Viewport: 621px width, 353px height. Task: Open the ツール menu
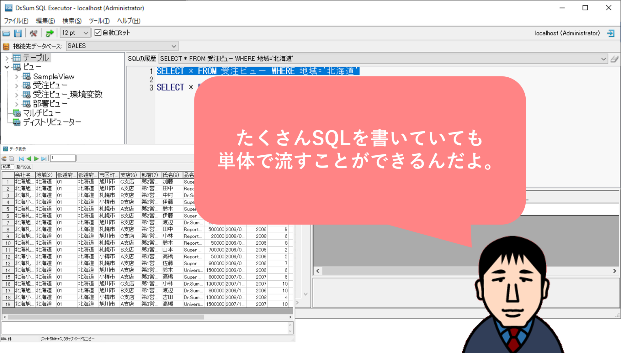pyautogui.click(x=98, y=21)
